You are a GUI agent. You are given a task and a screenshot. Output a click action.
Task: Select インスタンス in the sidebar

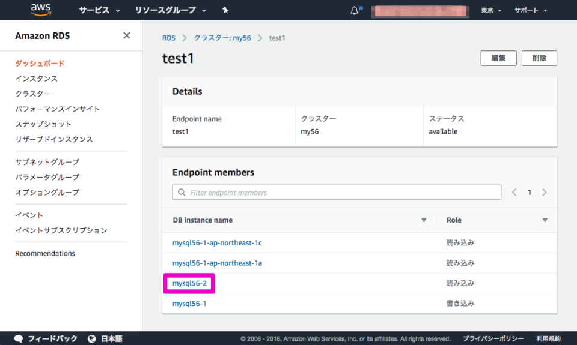point(37,79)
